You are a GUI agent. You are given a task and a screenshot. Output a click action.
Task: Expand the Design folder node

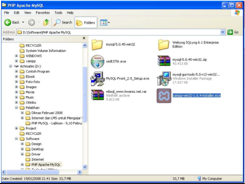(22, 144)
